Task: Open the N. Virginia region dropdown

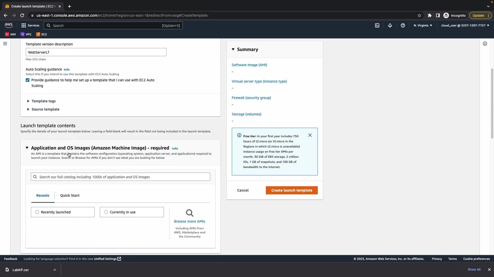Action: [422, 25]
